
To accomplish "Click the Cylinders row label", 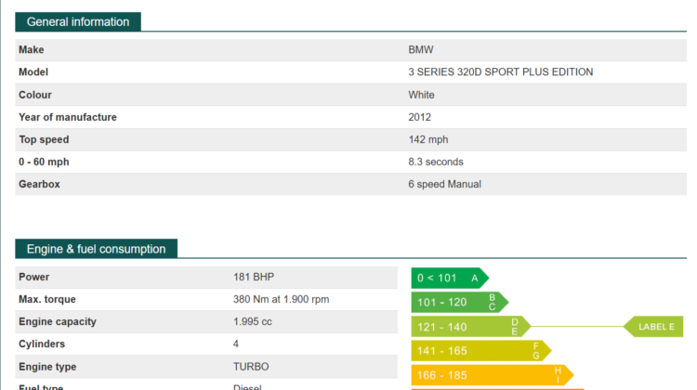I will (42, 344).
